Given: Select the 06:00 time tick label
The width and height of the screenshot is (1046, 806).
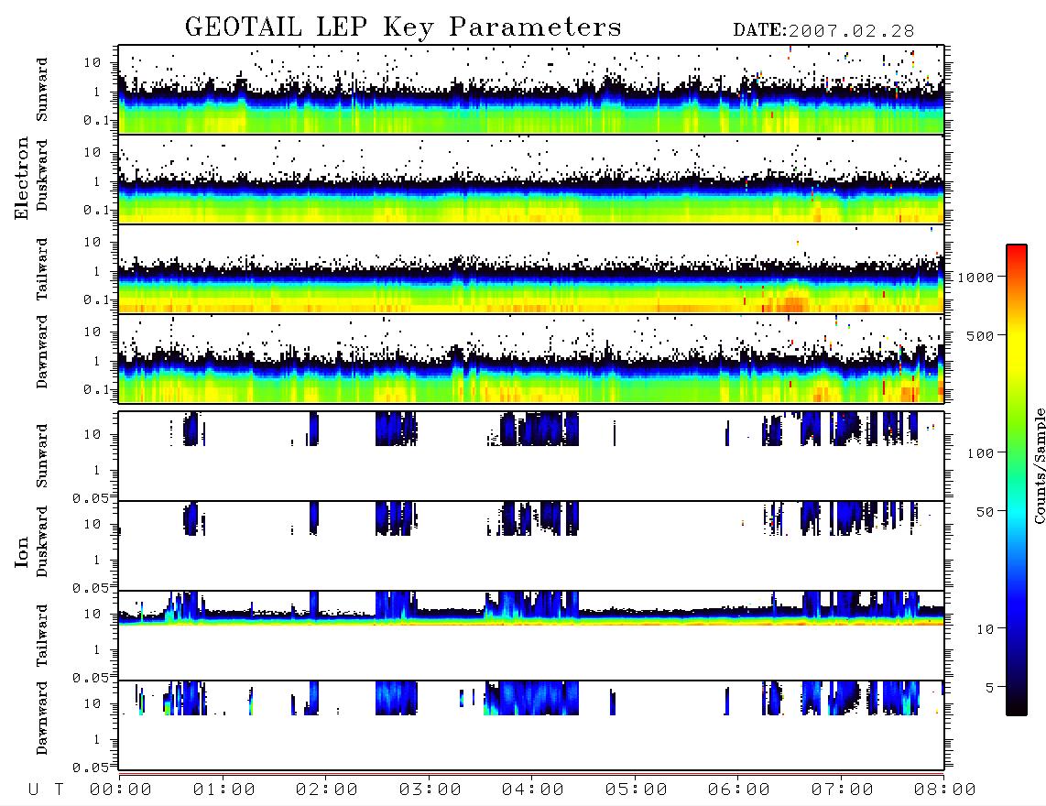Looking at the screenshot, I should [739, 790].
